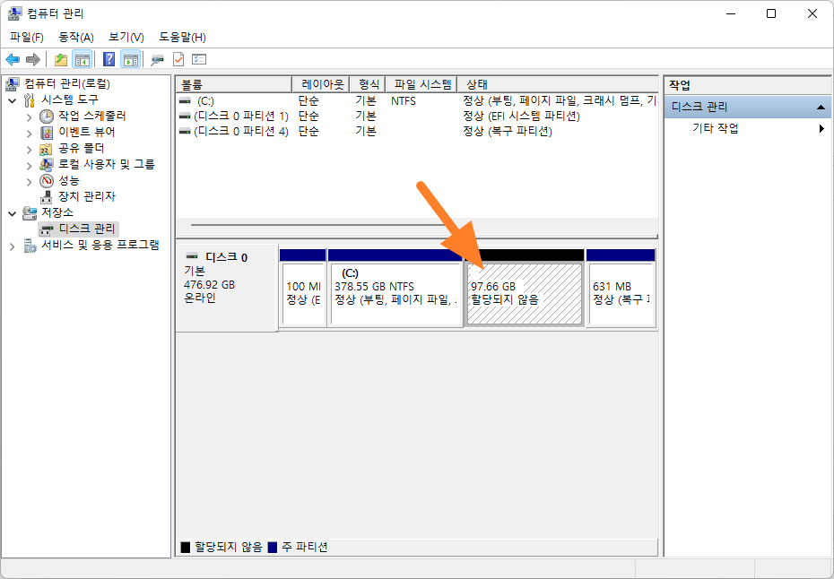
Task: Select the (C:) 378.55 GB NTFS partition block
Action: point(395,288)
